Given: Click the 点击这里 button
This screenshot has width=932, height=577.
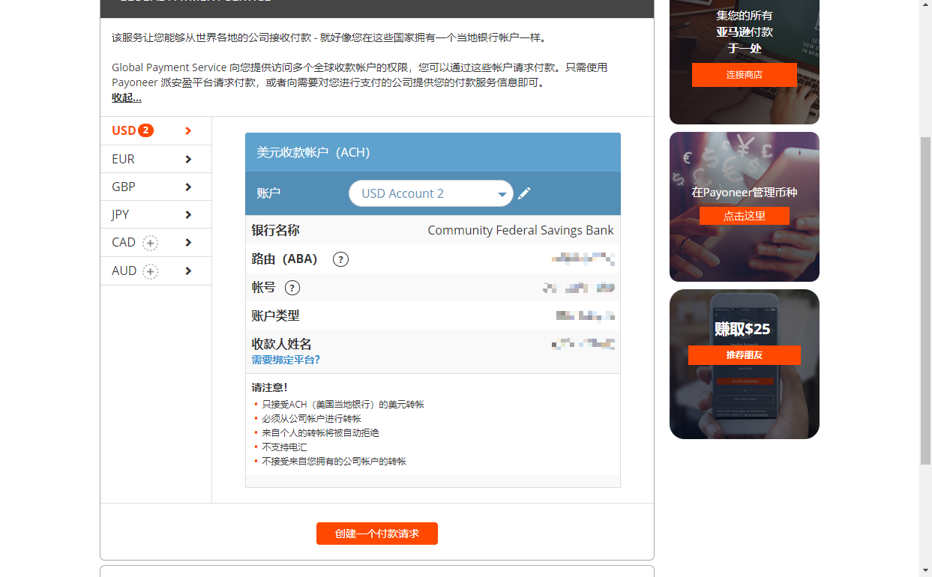Looking at the screenshot, I should tap(745, 216).
